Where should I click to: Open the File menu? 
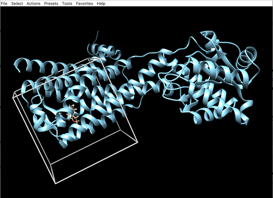click(4, 3)
